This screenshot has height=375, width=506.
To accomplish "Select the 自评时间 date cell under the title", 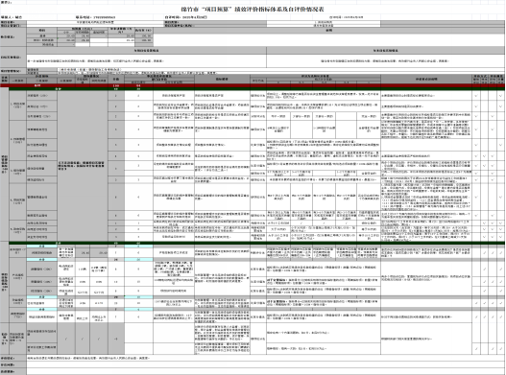I will coord(185,17).
